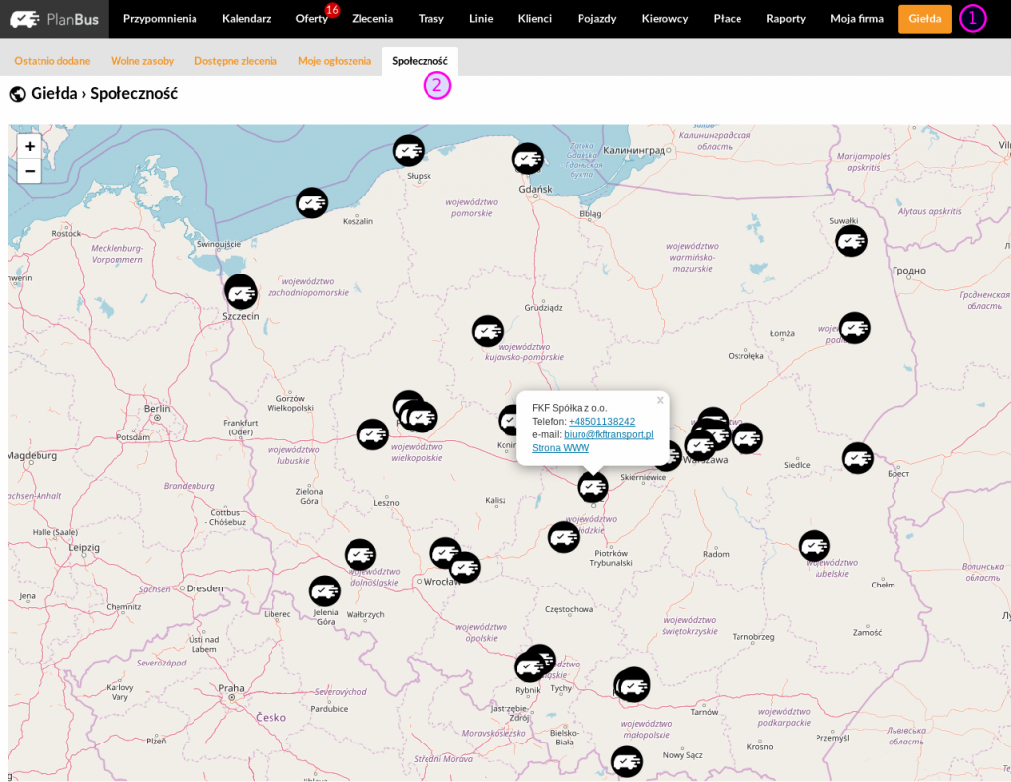This screenshot has height=782, width=1011.
Task: Email biuro@fkftransport.pl link
Action: (608, 434)
